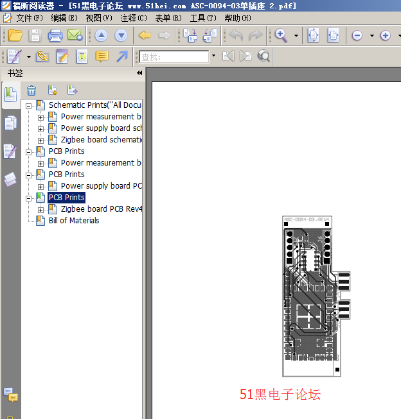
Task: Open the Comments side panel tab
Action: [x=10, y=395]
